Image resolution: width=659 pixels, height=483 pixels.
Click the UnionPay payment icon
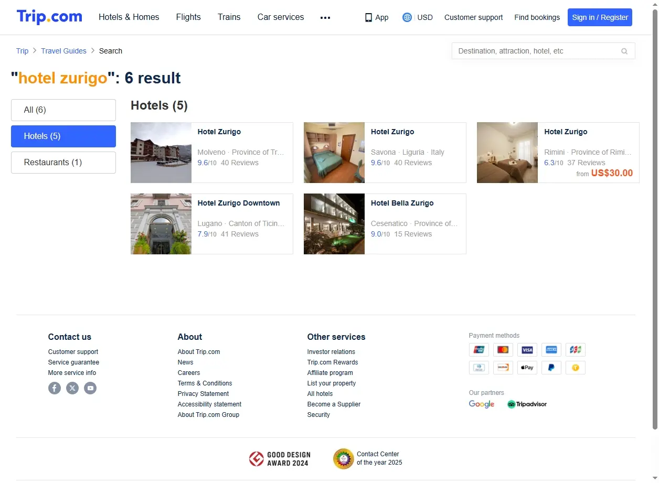479,350
